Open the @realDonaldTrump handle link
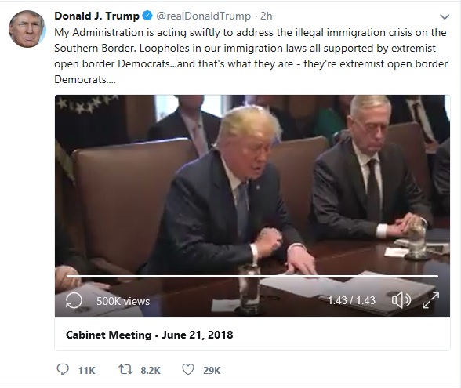461x388 pixels. (204, 16)
